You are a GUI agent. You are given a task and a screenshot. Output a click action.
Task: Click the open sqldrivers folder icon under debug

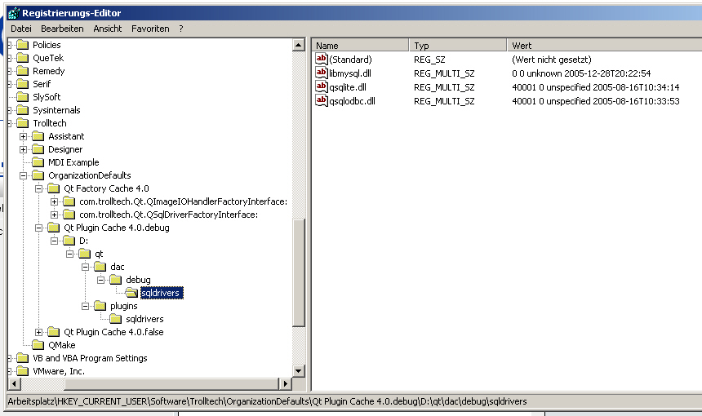click(131, 293)
